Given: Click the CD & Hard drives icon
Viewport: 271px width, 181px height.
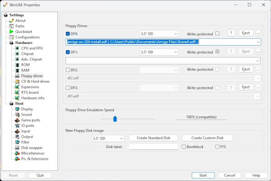Looking at the screenshot, I should pos(17,81).
